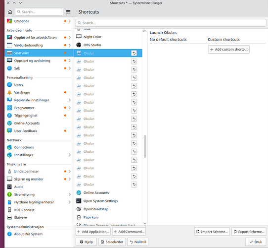Focus the sidebar Search field

coord(39,12)
